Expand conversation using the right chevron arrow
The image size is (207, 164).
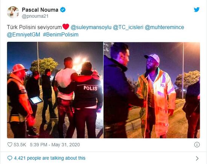tap(197, 158)
